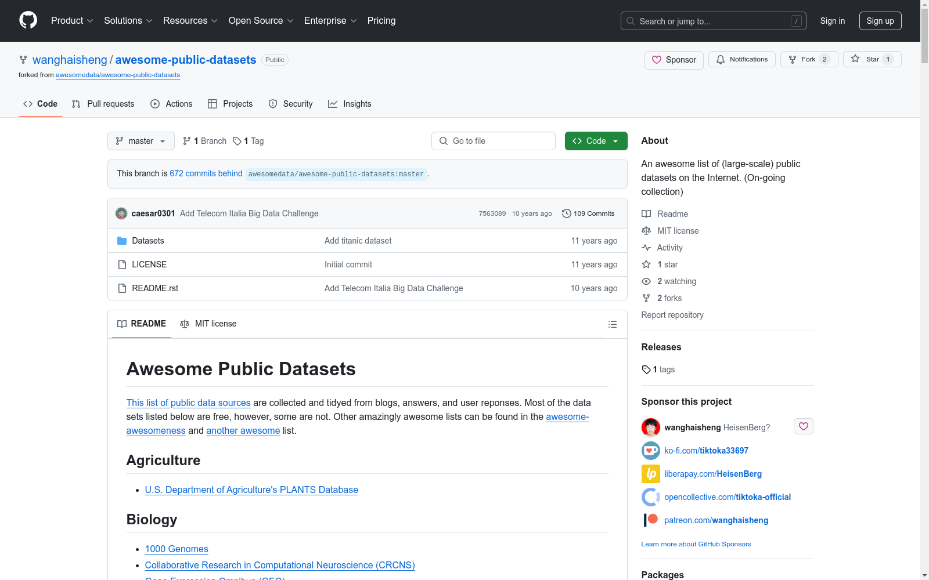Open the U.S. Department of Agriculture's PLANTS Database link

coord(251,490)
